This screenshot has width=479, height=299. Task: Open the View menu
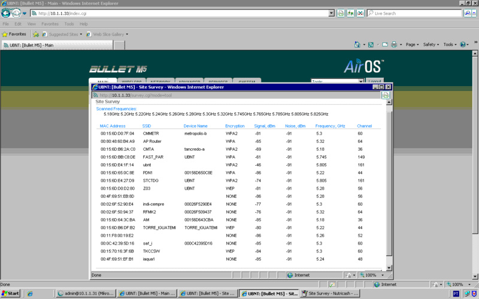pos(32,24)
